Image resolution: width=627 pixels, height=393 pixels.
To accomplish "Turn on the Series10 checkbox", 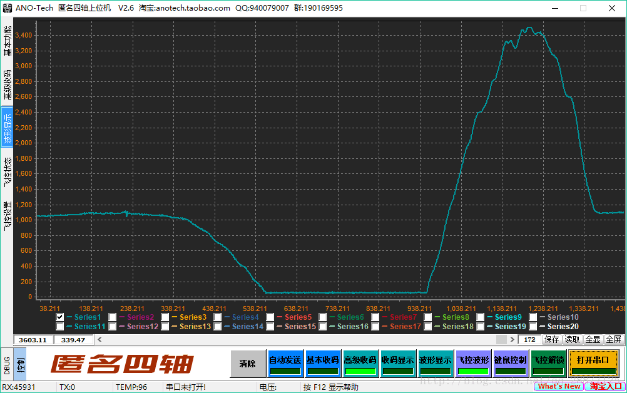I will click(x=533, y=317).
